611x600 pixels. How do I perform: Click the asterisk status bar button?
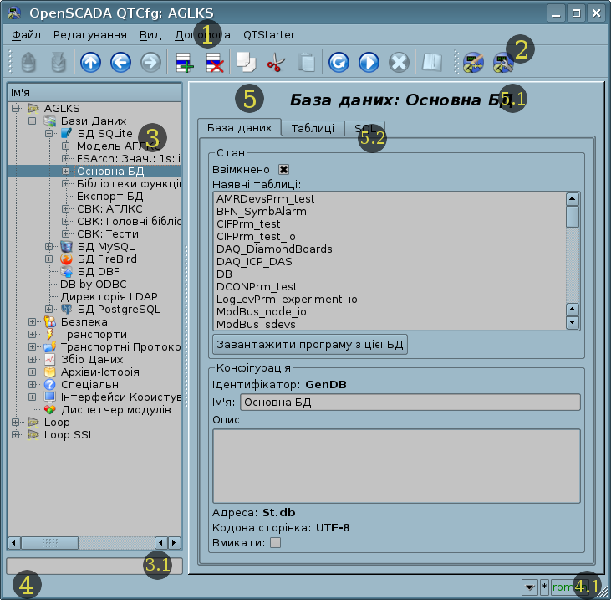[x=544, y=587]
